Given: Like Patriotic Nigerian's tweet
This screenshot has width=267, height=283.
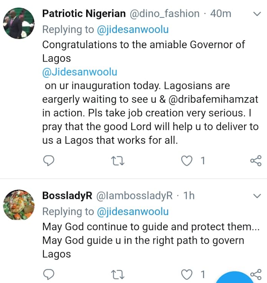Looking at the screenshot, I should click(188, 161).
